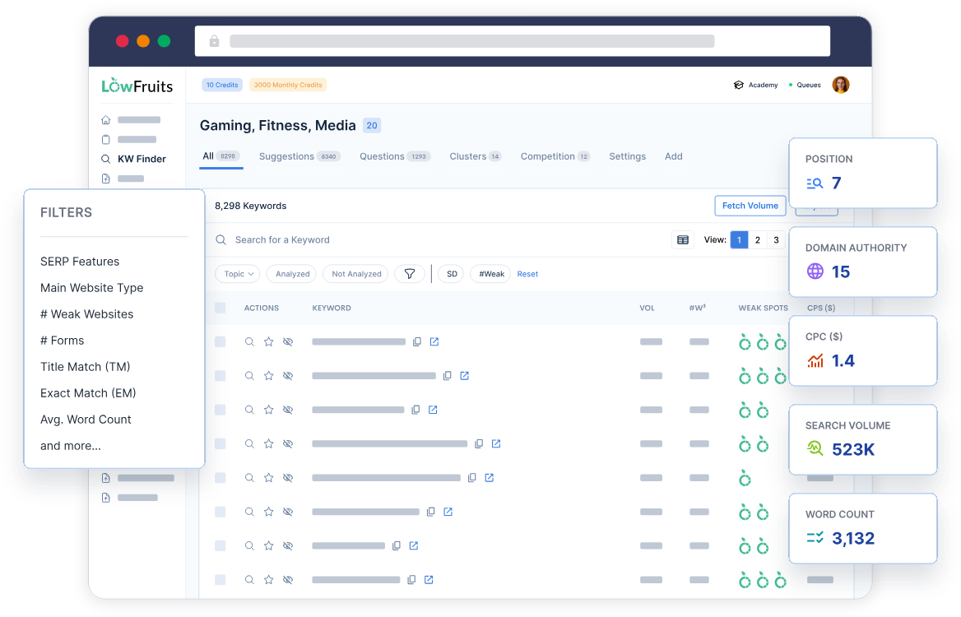Image resolution: width=961 pixels, height=617 pixels.
Task: Reset the active filters
Action: (x=527, y=273)
